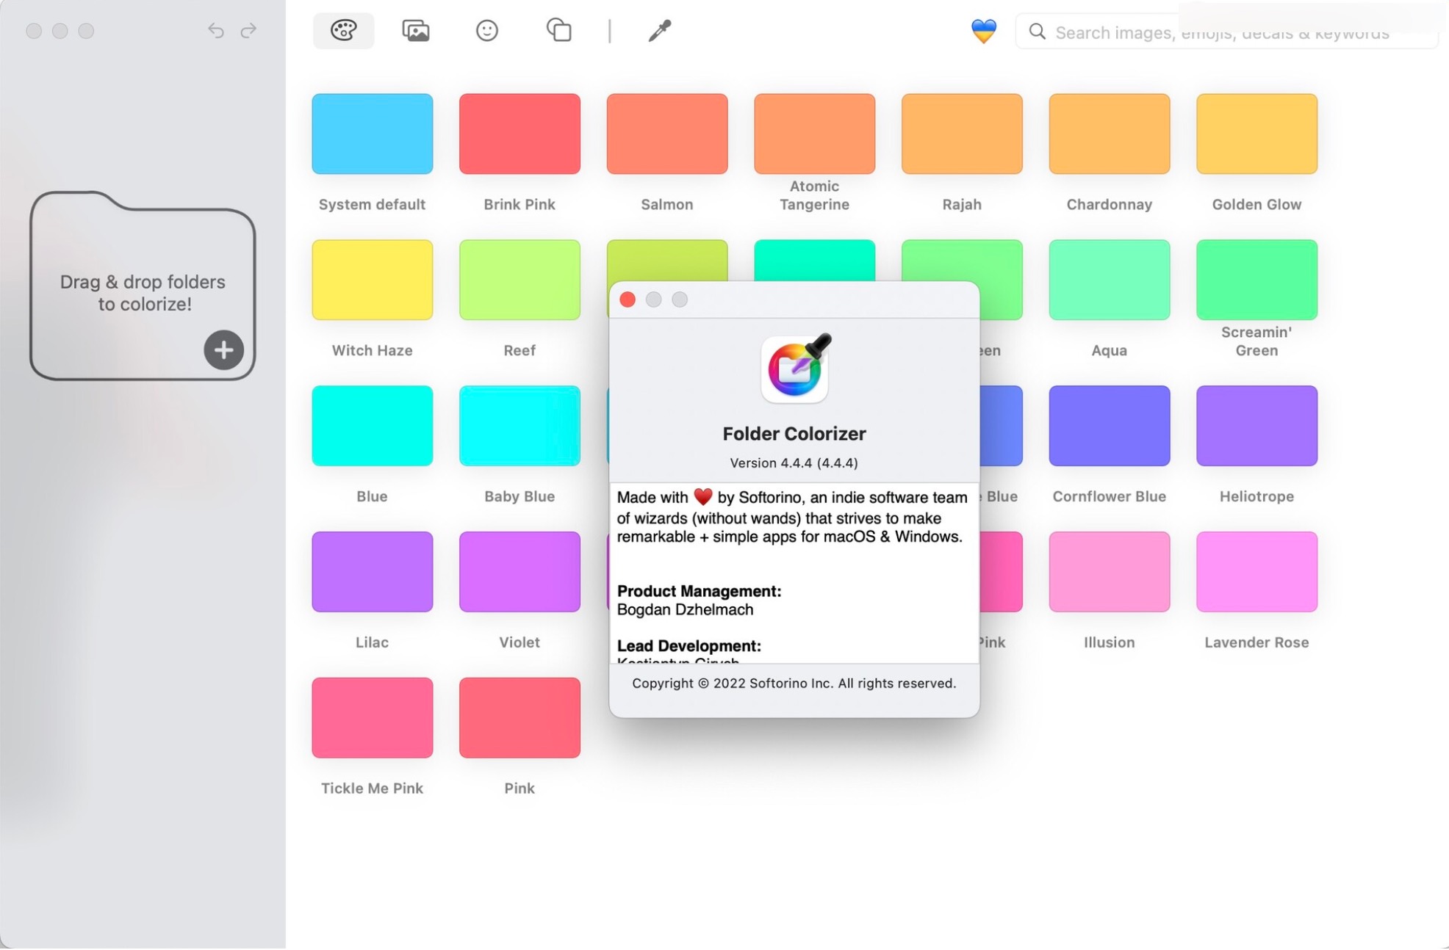Viewport: 1449px width, 950px height.
Task: Navigate forward using the arrow button
Action: [x=249, y=29]
